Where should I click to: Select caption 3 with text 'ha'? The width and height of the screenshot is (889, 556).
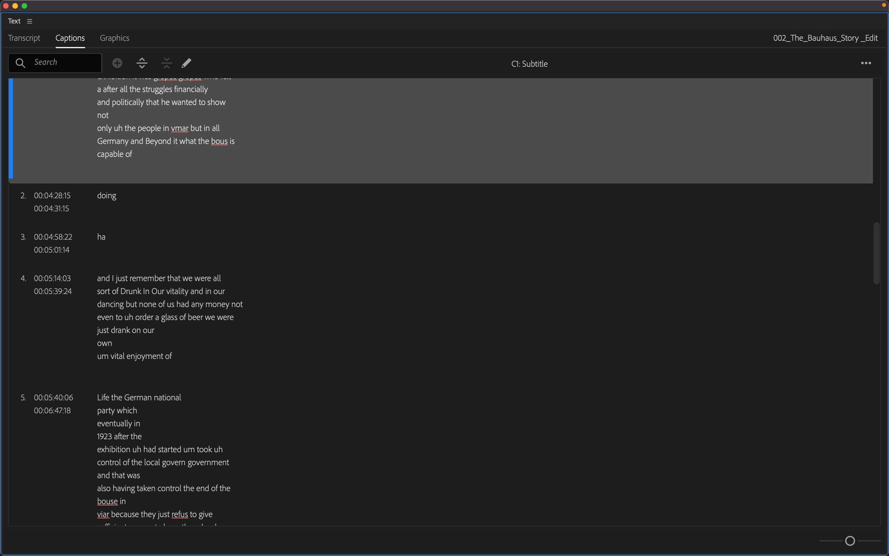[x=101, y=237]
